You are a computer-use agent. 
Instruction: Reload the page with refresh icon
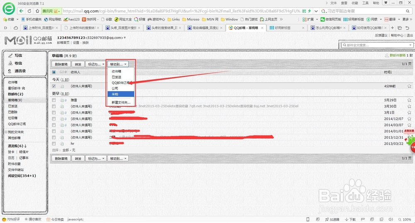pos(29,11)
